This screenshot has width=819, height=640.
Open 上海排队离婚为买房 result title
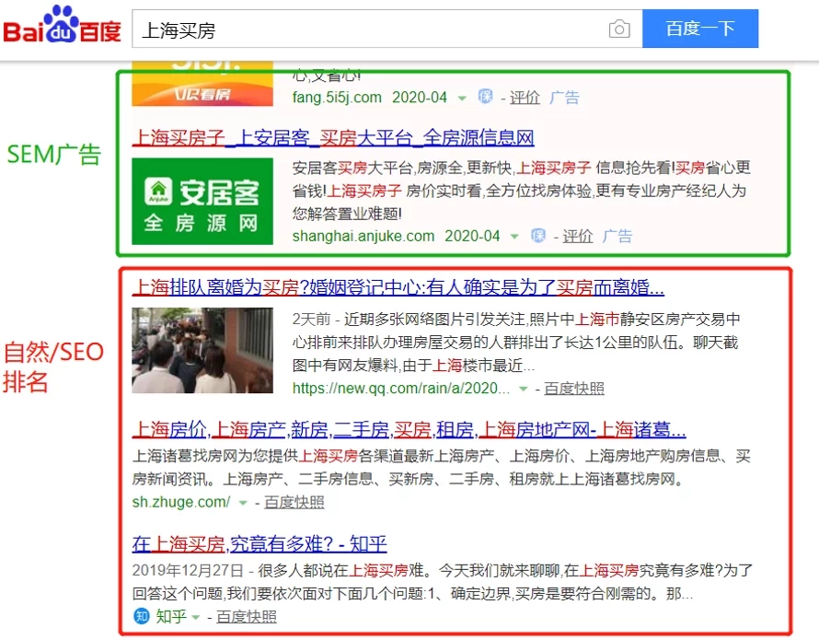(x=398, y=287)
